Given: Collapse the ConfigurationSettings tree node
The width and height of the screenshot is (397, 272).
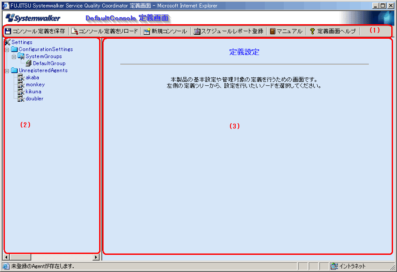Looking at the screenshot, I should coord(7,50).
